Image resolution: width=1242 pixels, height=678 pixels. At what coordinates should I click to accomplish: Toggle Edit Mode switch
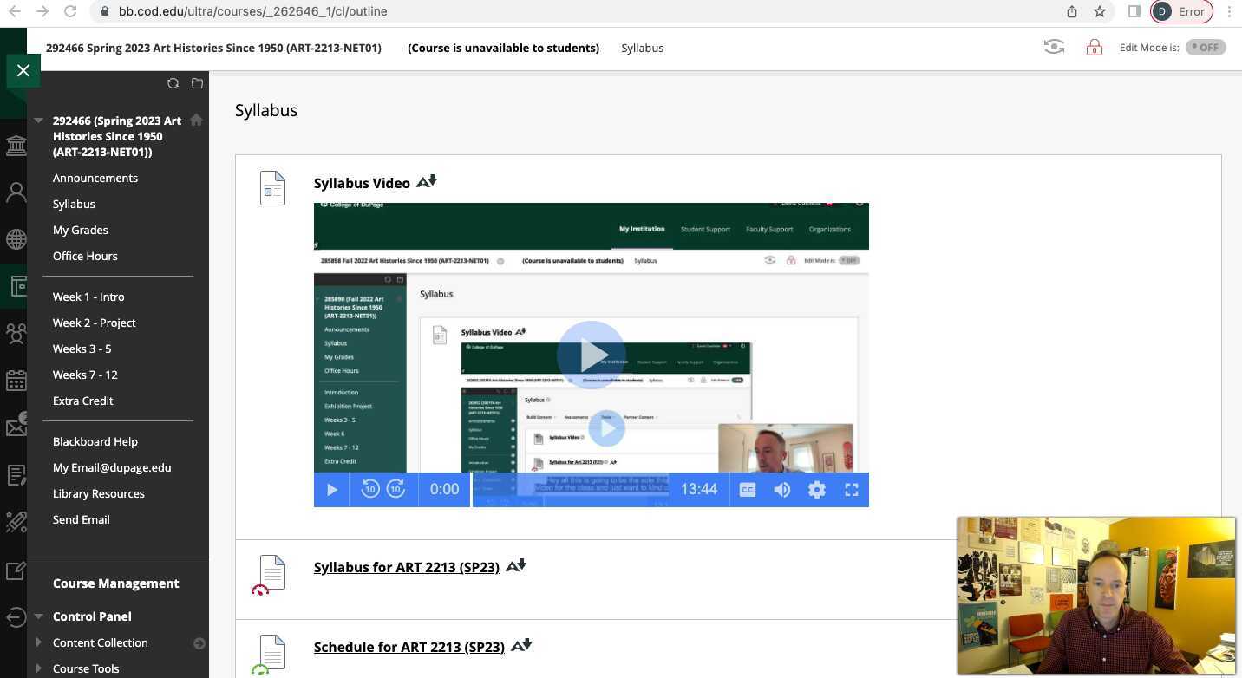[x=1206, y=48]
